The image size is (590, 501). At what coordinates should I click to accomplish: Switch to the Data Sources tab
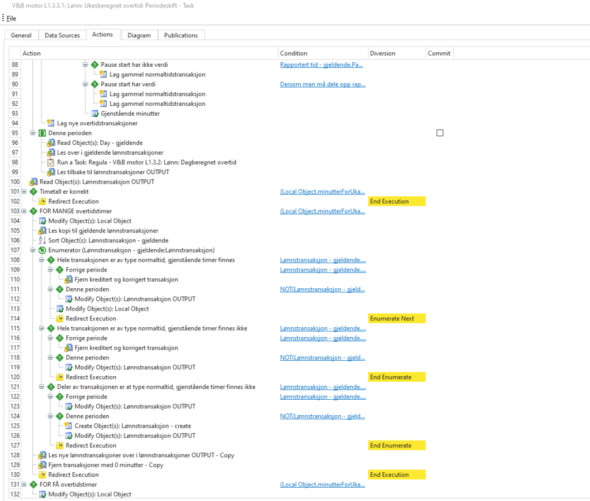[x=62, y=35]
